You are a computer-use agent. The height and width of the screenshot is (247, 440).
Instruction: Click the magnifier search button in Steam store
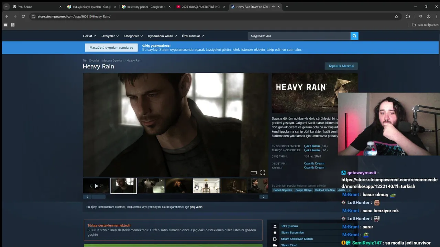354,36
